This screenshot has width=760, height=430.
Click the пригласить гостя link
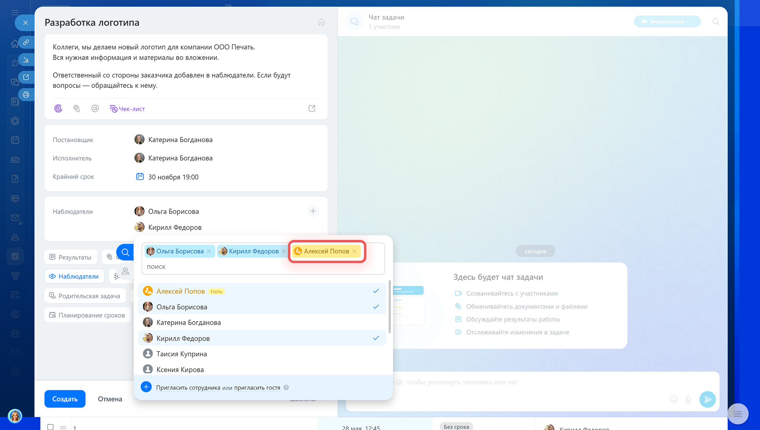(x=257, y=388)
